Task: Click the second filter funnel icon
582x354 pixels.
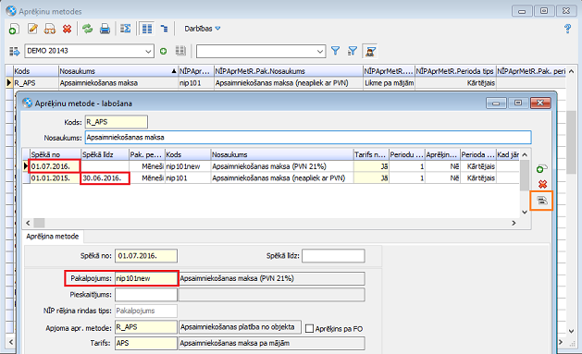Action: (x=353, y=51)
